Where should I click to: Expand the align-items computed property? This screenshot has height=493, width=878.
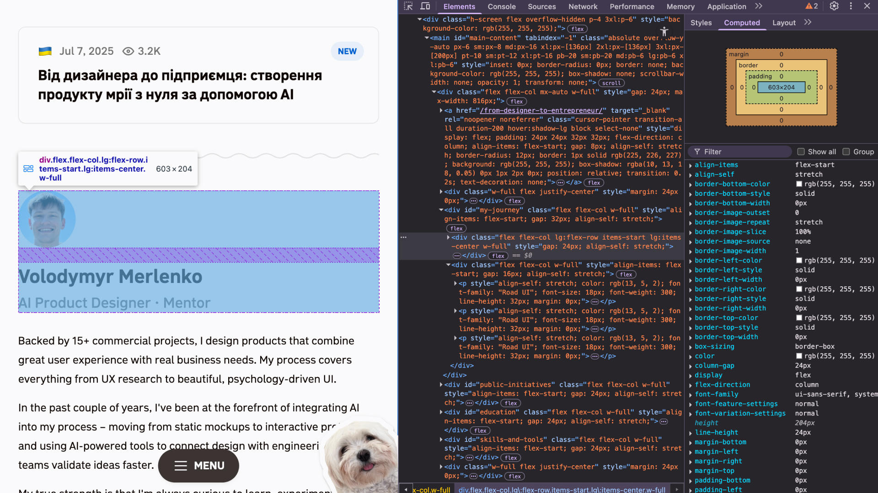pos(691,165)
